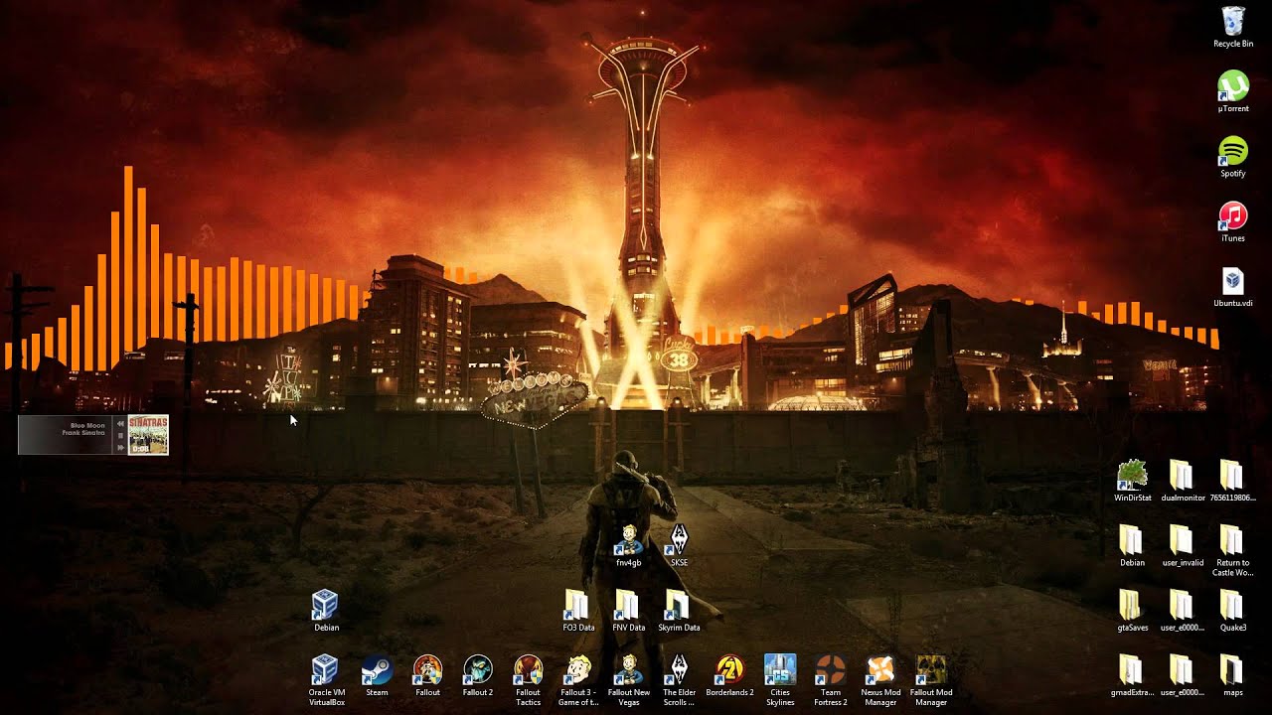Select the folder starting with 7656119806

(1232, 481)
